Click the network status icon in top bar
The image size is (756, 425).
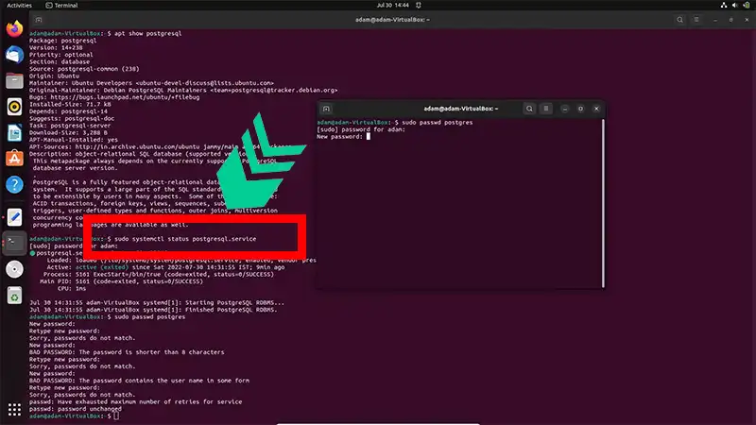[724, 5]
